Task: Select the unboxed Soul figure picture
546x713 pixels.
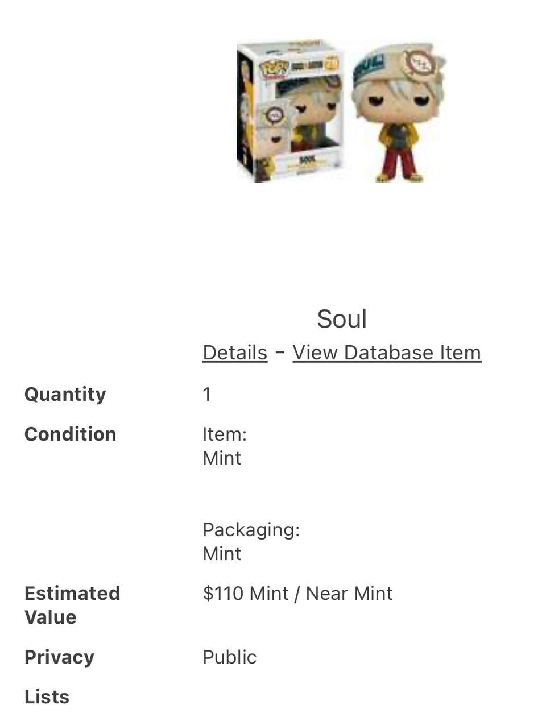Action: [398, 111]
